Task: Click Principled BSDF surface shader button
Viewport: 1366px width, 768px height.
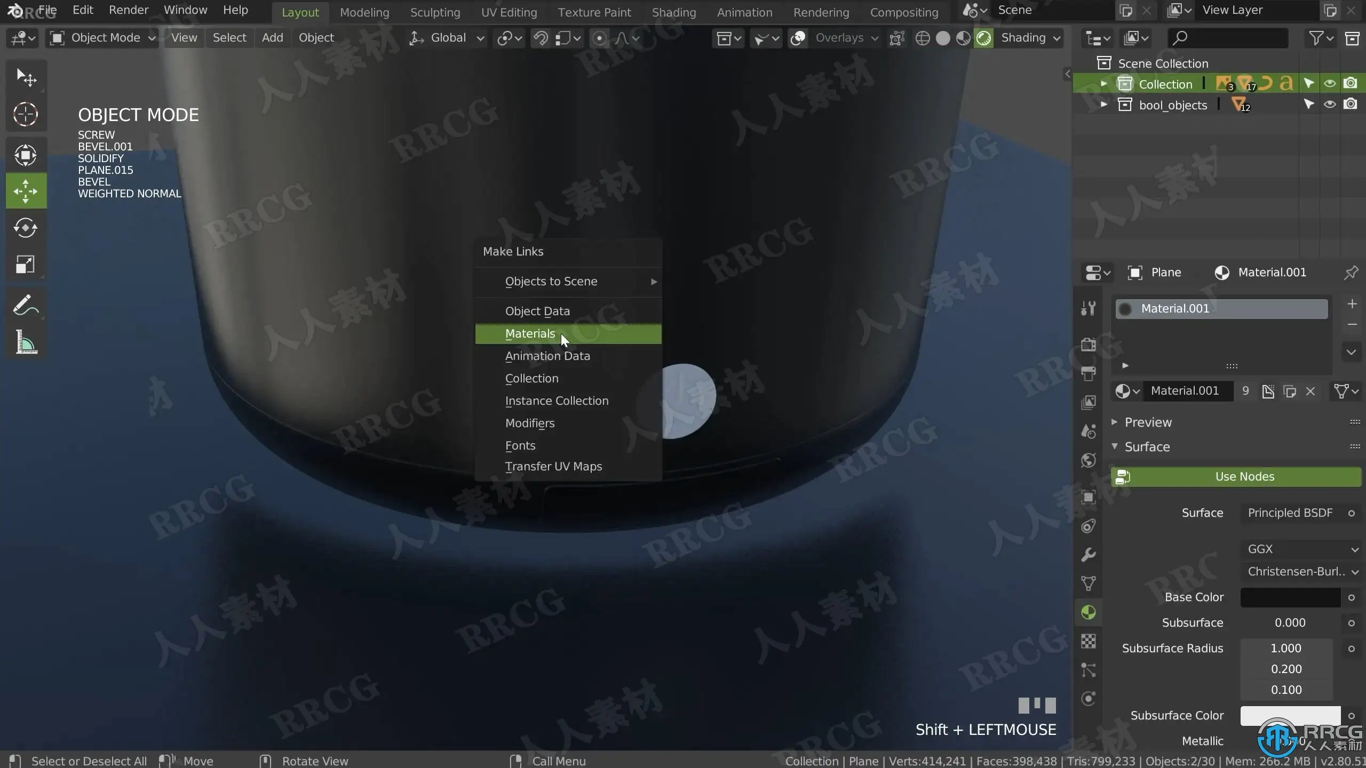Action: (1290, 513)
